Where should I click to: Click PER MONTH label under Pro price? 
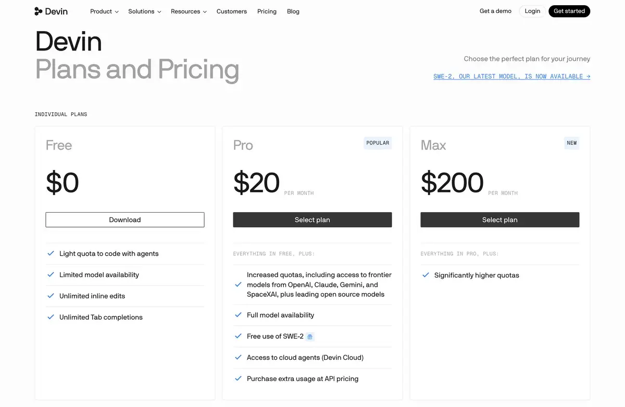pyautogui.click(x=299, y=193)
